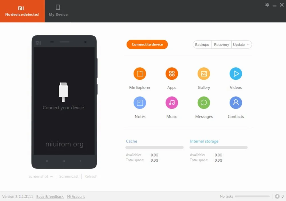Open the Gallery icon
The width and height of the screenshot is (286, 201).
pos(204,74)
